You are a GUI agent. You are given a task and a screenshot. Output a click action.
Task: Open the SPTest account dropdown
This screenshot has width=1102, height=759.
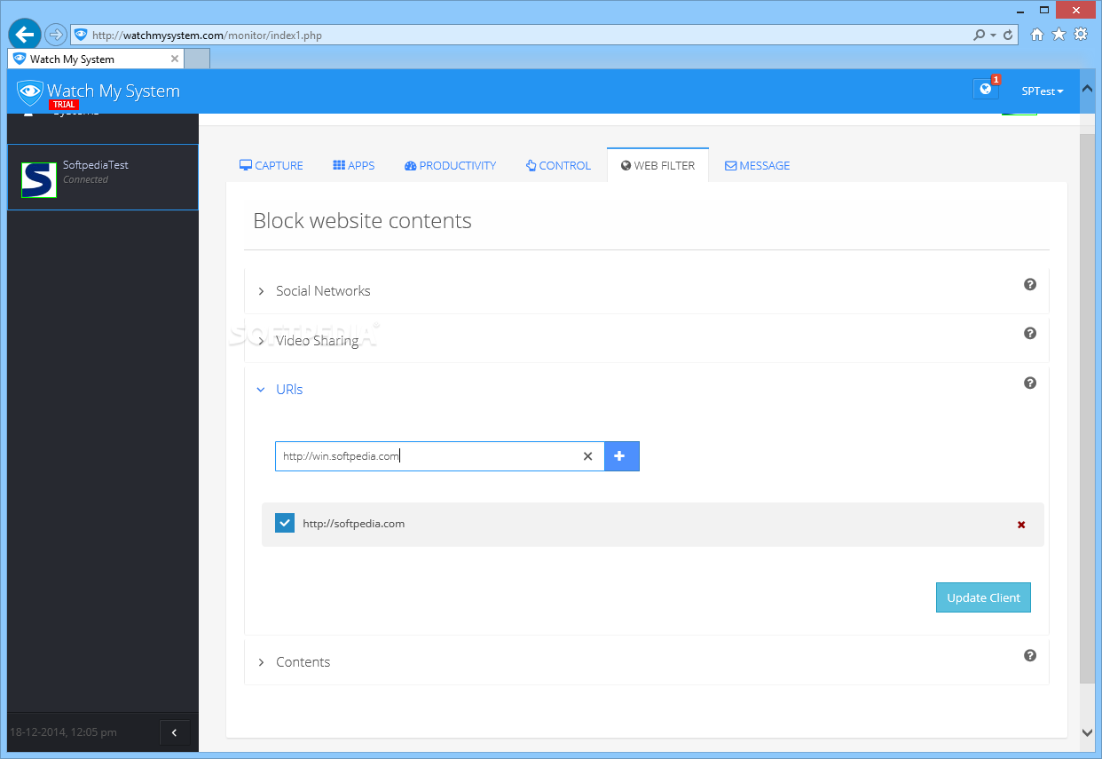1042,91
